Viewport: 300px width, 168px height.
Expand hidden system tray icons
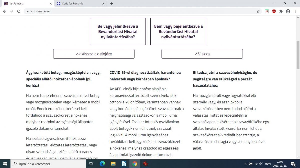click(x=245, y=164)
